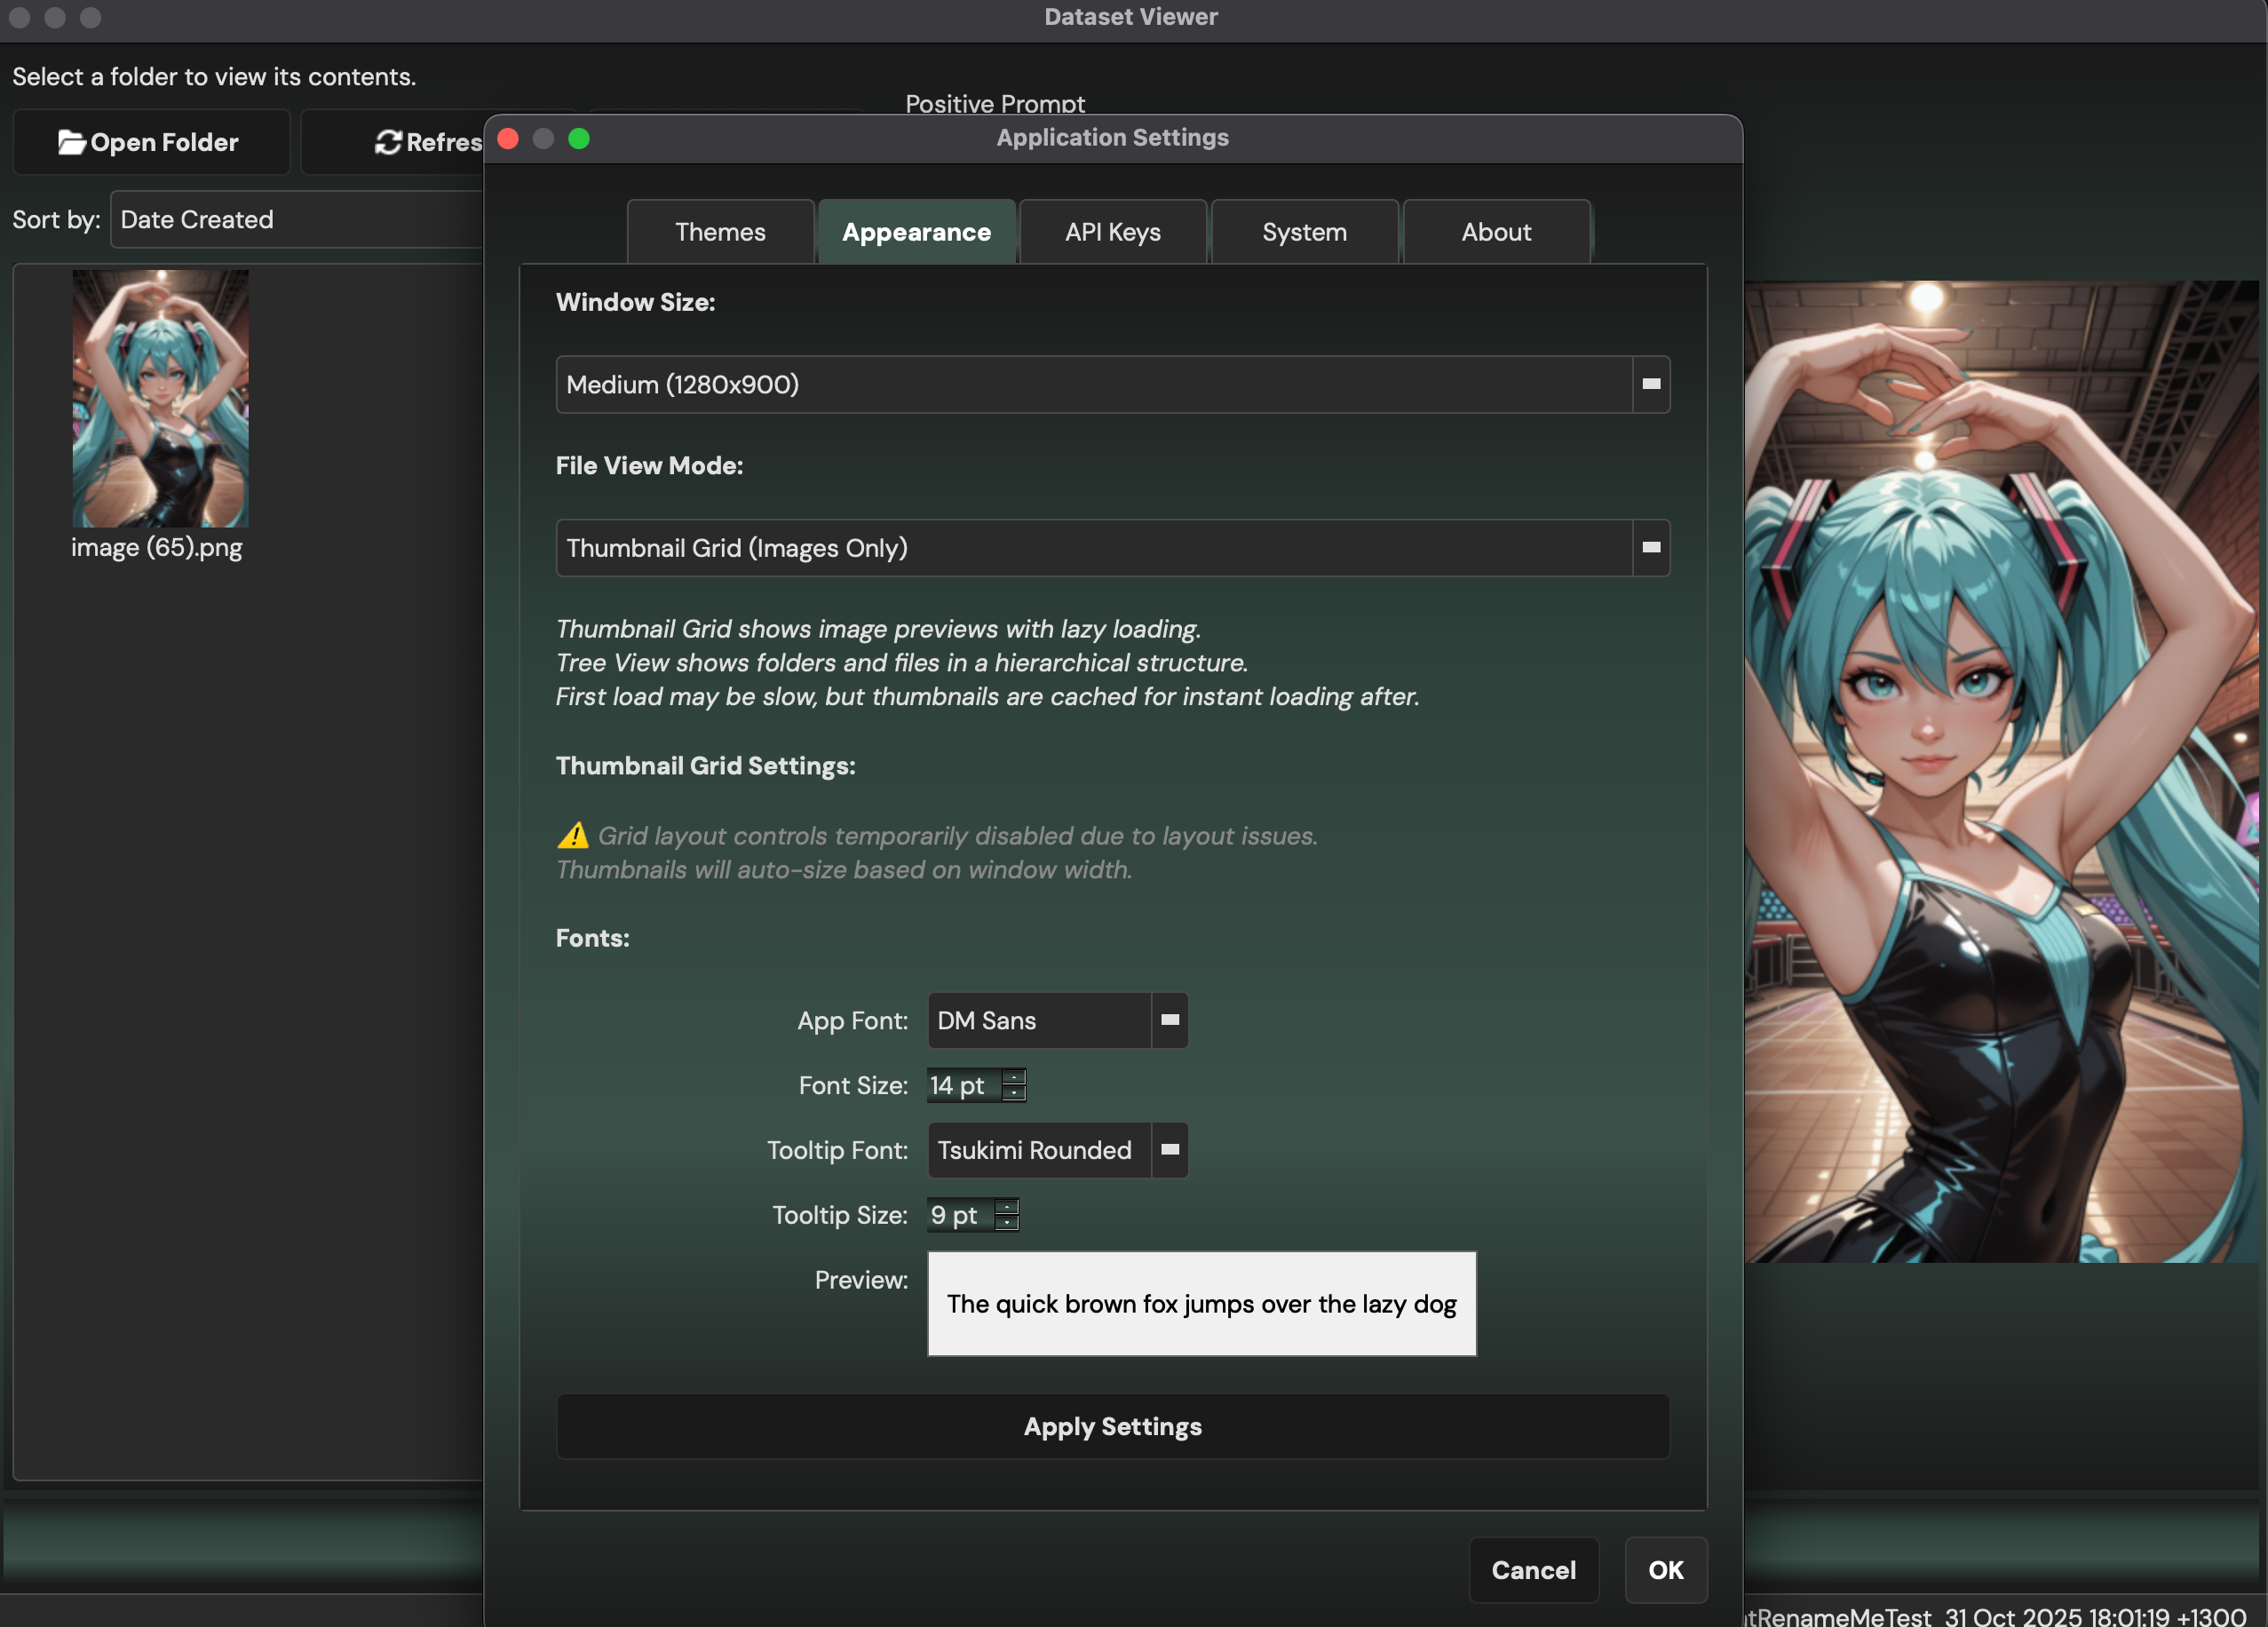Viewport: 2268px width, 1627px height.
Task: Decrease Tooltip Size using the down stepper arrow
Action: point(1009,1222)
